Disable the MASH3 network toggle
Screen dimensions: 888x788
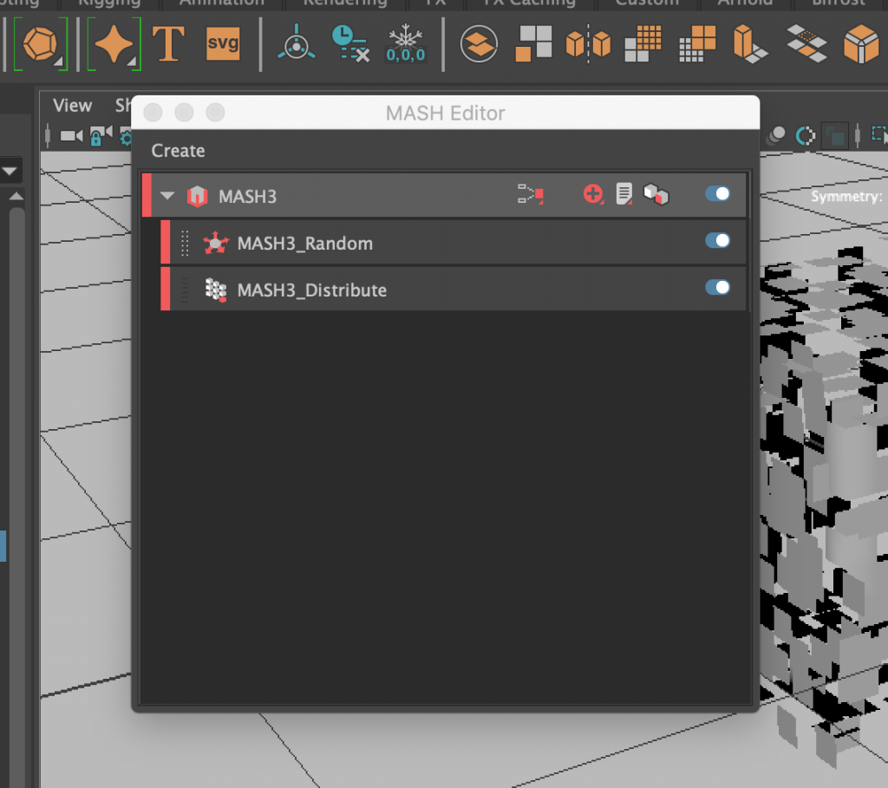click(x=717, y=194)
